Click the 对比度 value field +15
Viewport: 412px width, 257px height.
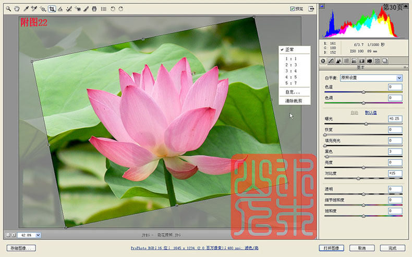point(395,173)
